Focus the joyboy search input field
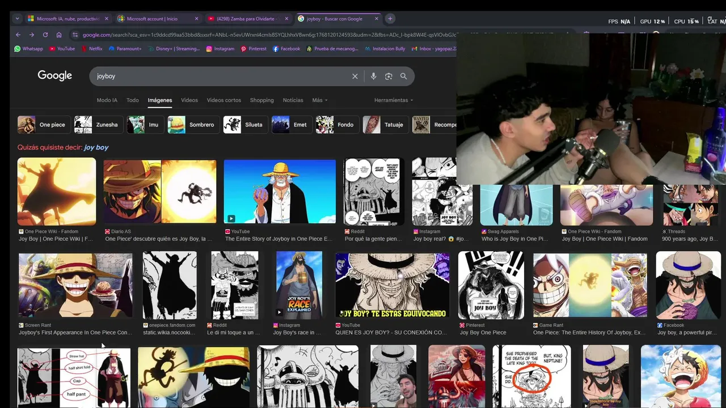 coord(221,76)
